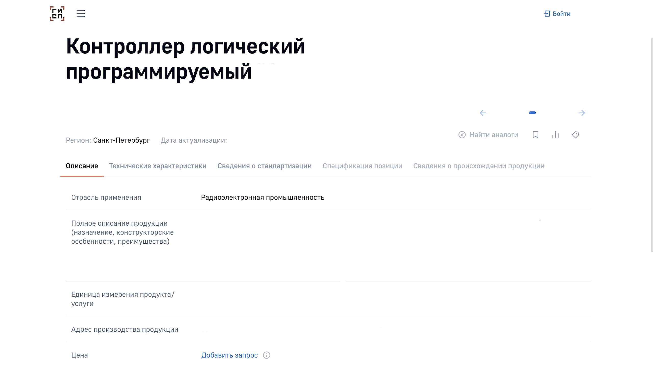Open the hamburger navigation menu
This screenshot has height=371, width=653.
[80, 14]
